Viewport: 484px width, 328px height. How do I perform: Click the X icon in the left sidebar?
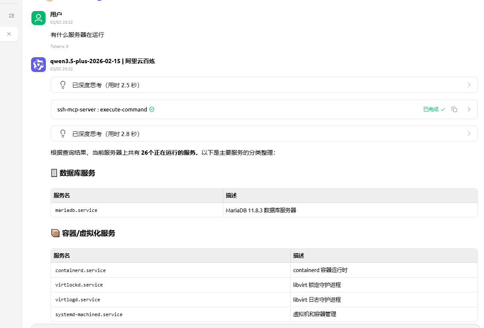click(9, 34)
